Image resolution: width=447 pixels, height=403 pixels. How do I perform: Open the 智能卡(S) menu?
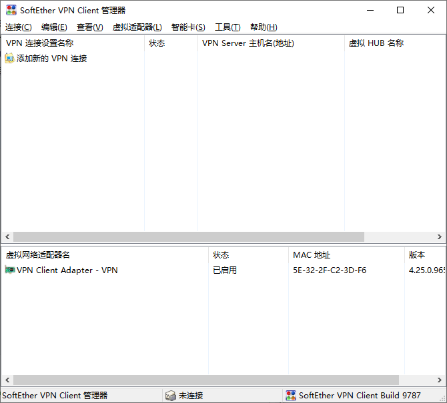point(188,27)
